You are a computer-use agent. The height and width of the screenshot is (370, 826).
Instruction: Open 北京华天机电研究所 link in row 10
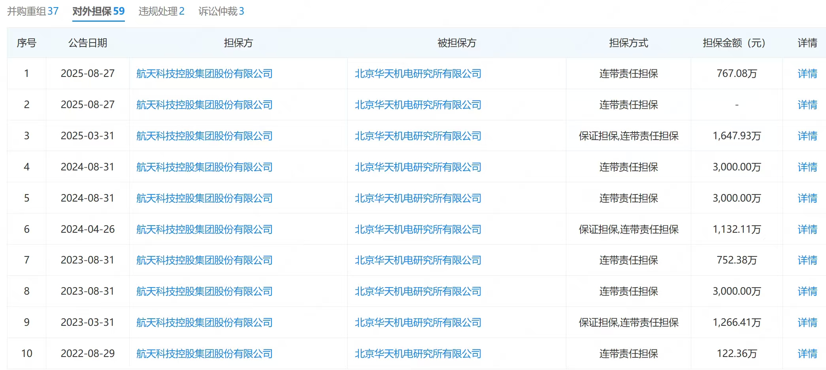[418, 354]
